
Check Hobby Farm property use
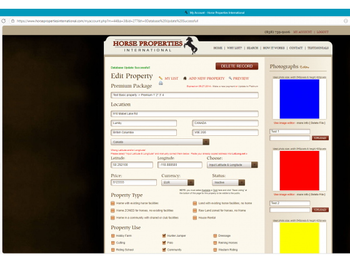(112, 235)
